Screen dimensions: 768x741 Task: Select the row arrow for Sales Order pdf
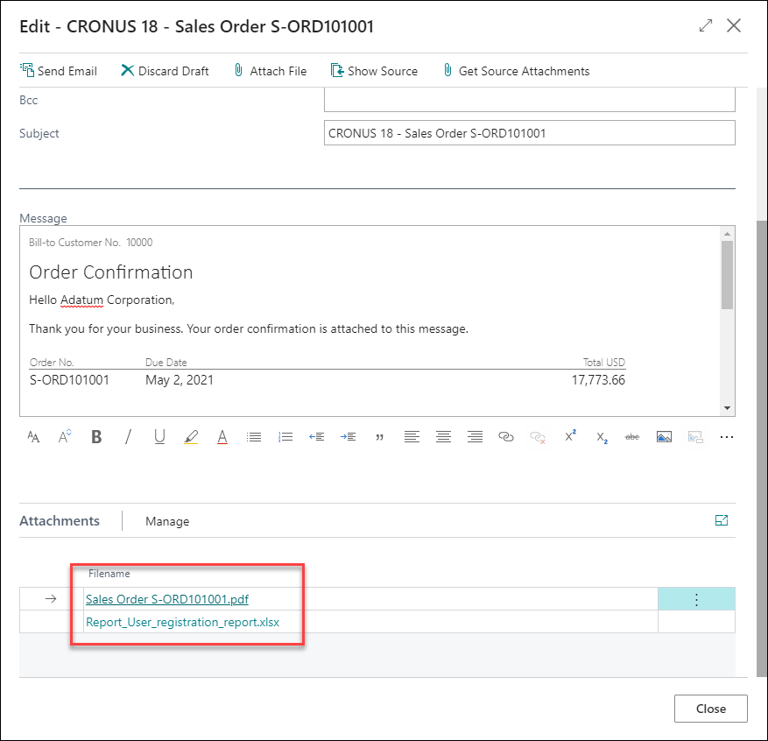point(51,599)
